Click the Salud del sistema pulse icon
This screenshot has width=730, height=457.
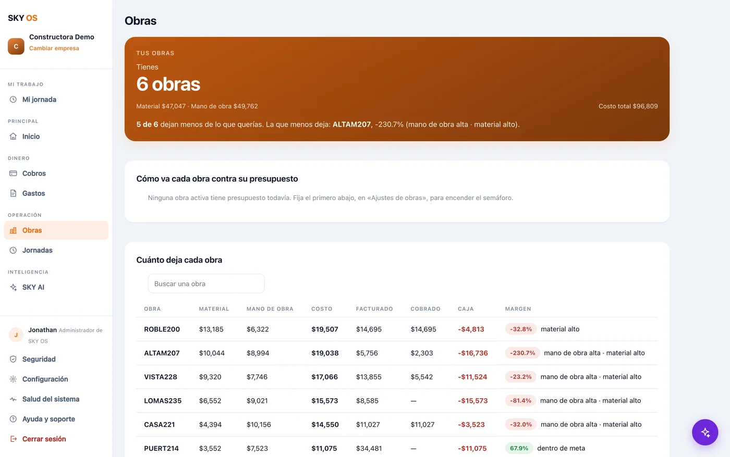pos(13,399)
